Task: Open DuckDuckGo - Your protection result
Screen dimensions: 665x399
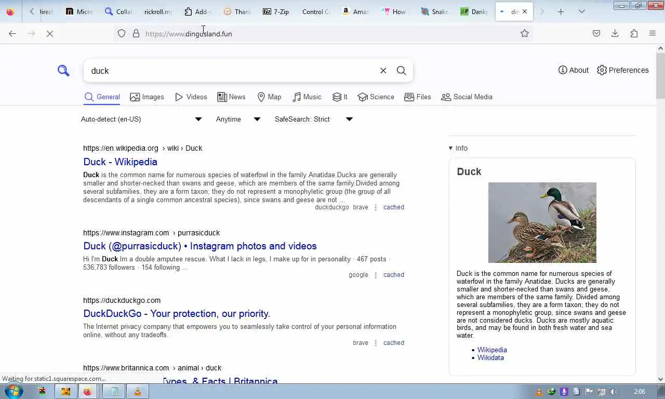Action: coord(177,314)
